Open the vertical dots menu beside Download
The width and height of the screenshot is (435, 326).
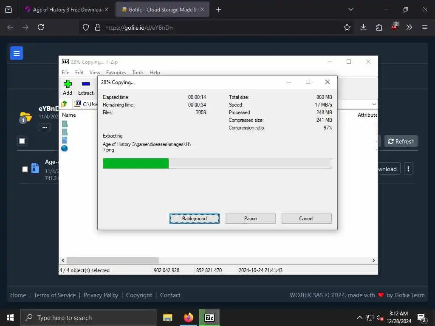tap(408, 169)
